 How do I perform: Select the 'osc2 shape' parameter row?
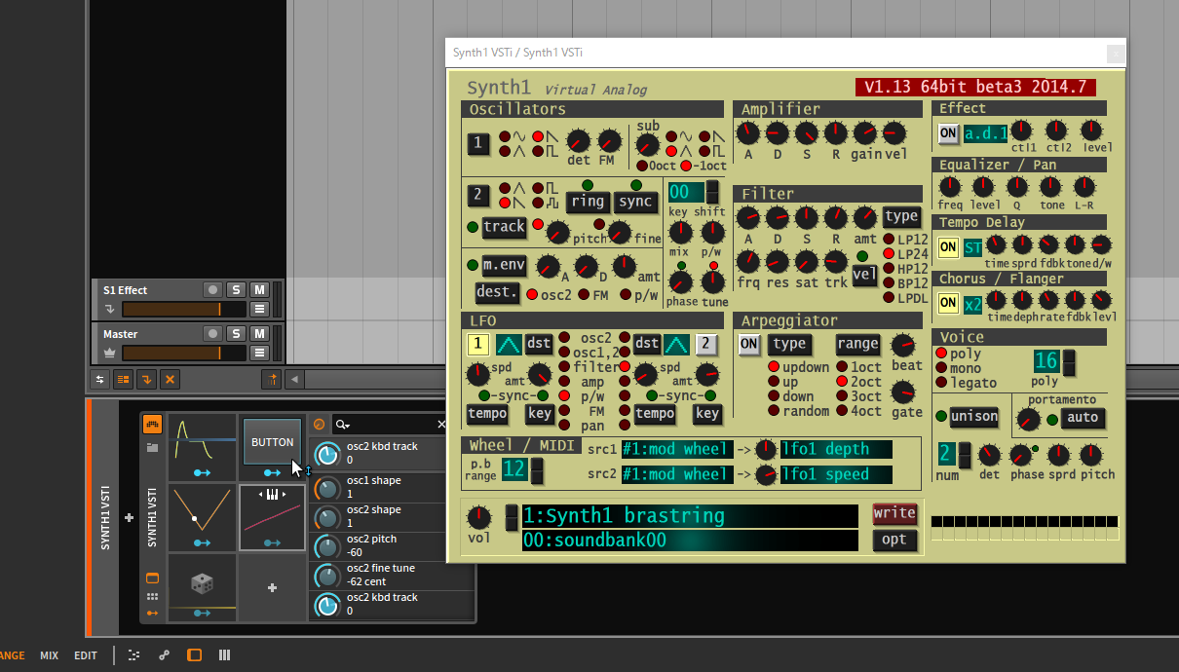[392, 517]
